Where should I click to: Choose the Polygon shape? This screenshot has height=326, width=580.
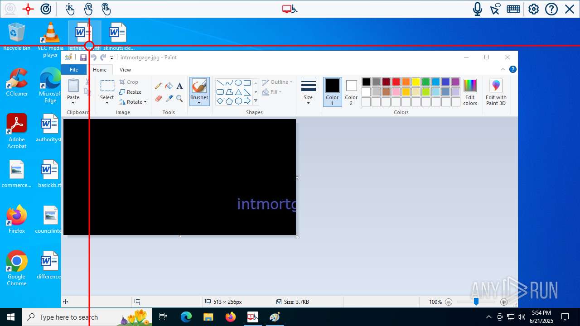(x=229, y=92)
